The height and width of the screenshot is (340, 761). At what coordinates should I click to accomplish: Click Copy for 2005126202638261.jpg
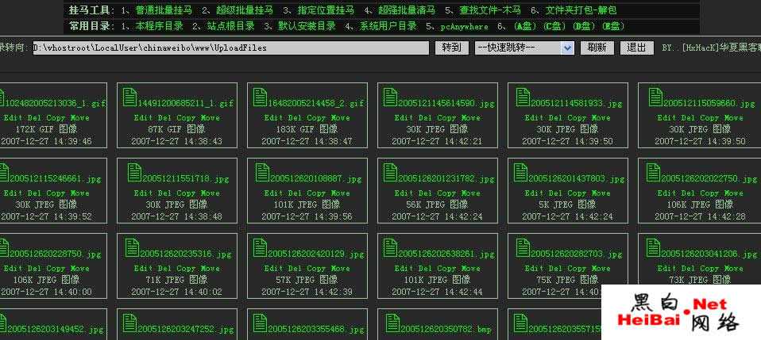pyautogui.click(x=446, y=269)
